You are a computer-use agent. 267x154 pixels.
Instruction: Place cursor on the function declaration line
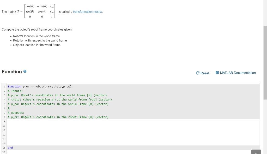(39, 86)
